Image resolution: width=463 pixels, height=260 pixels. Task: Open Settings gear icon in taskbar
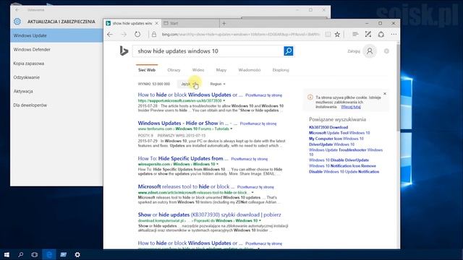(77, 254)
